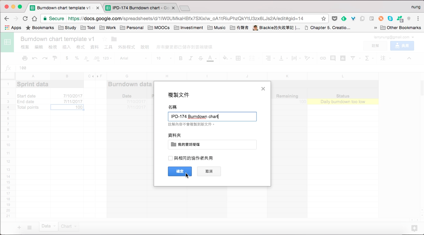Check the share with same collaborators checkbox
This screenshot has height=235, width=424.
coord(170,158)
